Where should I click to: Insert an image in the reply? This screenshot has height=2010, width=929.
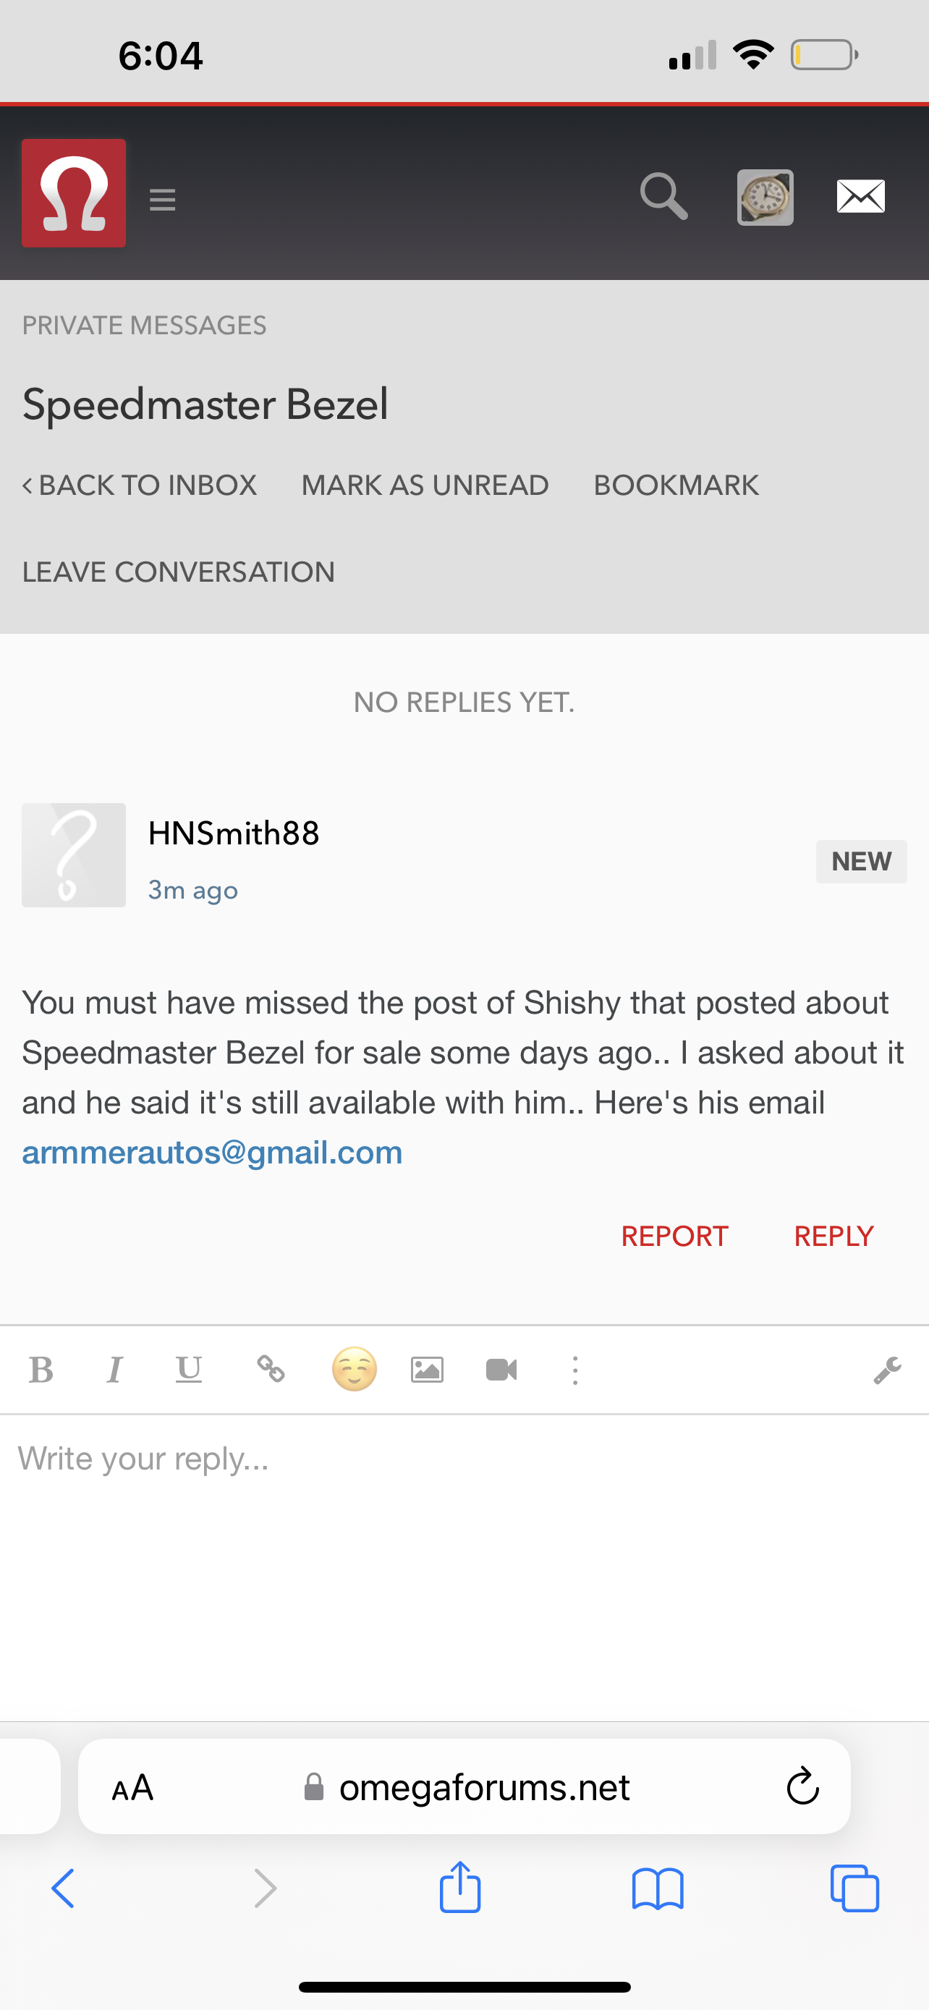pos(428,1370)
